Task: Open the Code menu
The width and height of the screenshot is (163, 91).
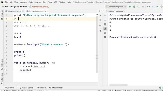Action: point(31,2)
